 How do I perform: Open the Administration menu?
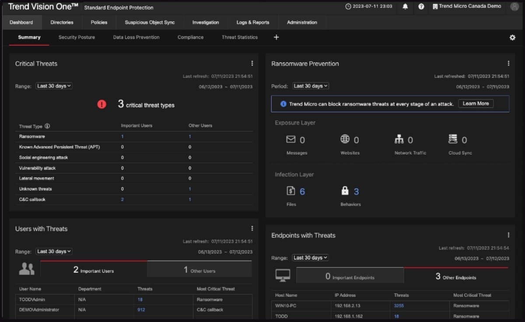click(302, 22)
